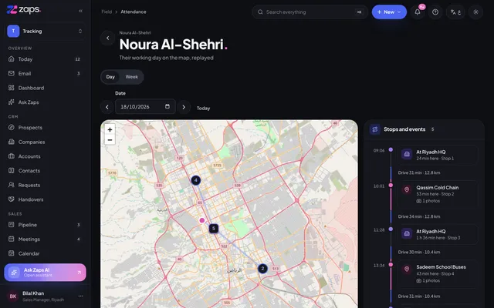This screenshot has height=308, width=494.
Task: Focus the Search everything field
Action: coord(310,12)
